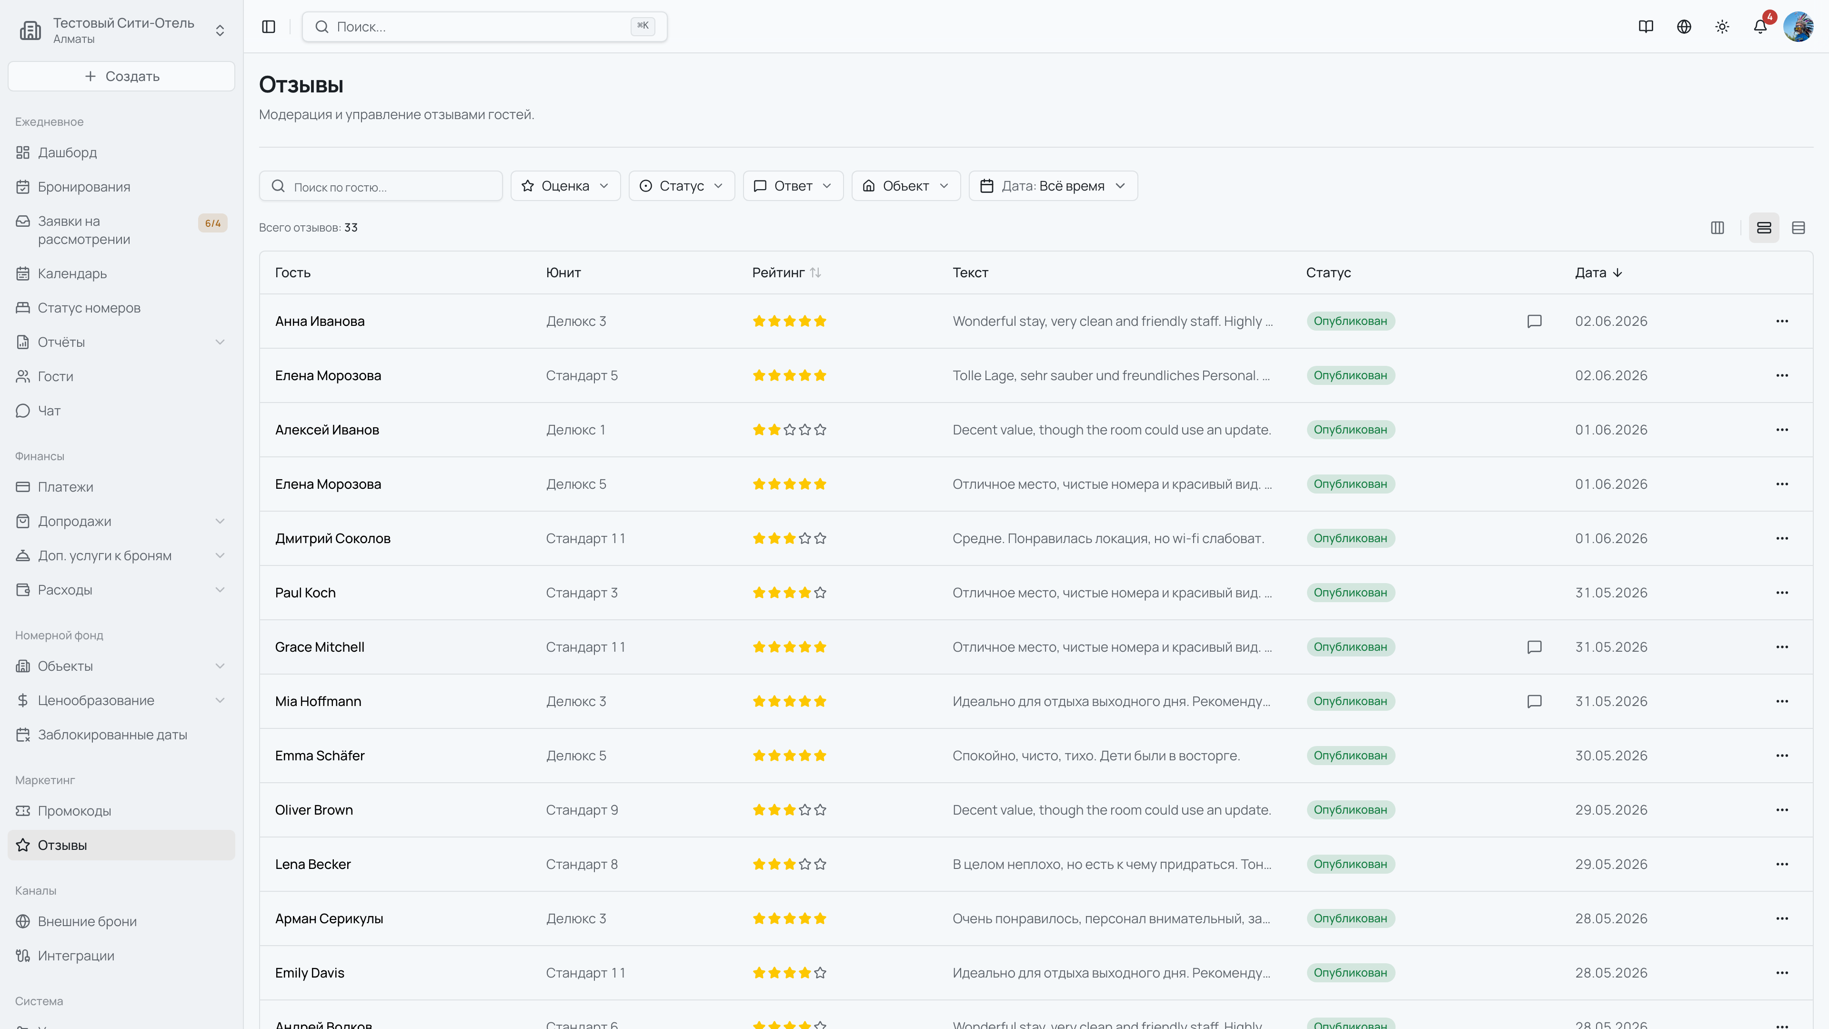This screenshot has width=1829, height=1029.
Task: Open actions menu for Emily Davis row
Action: 1782,973
